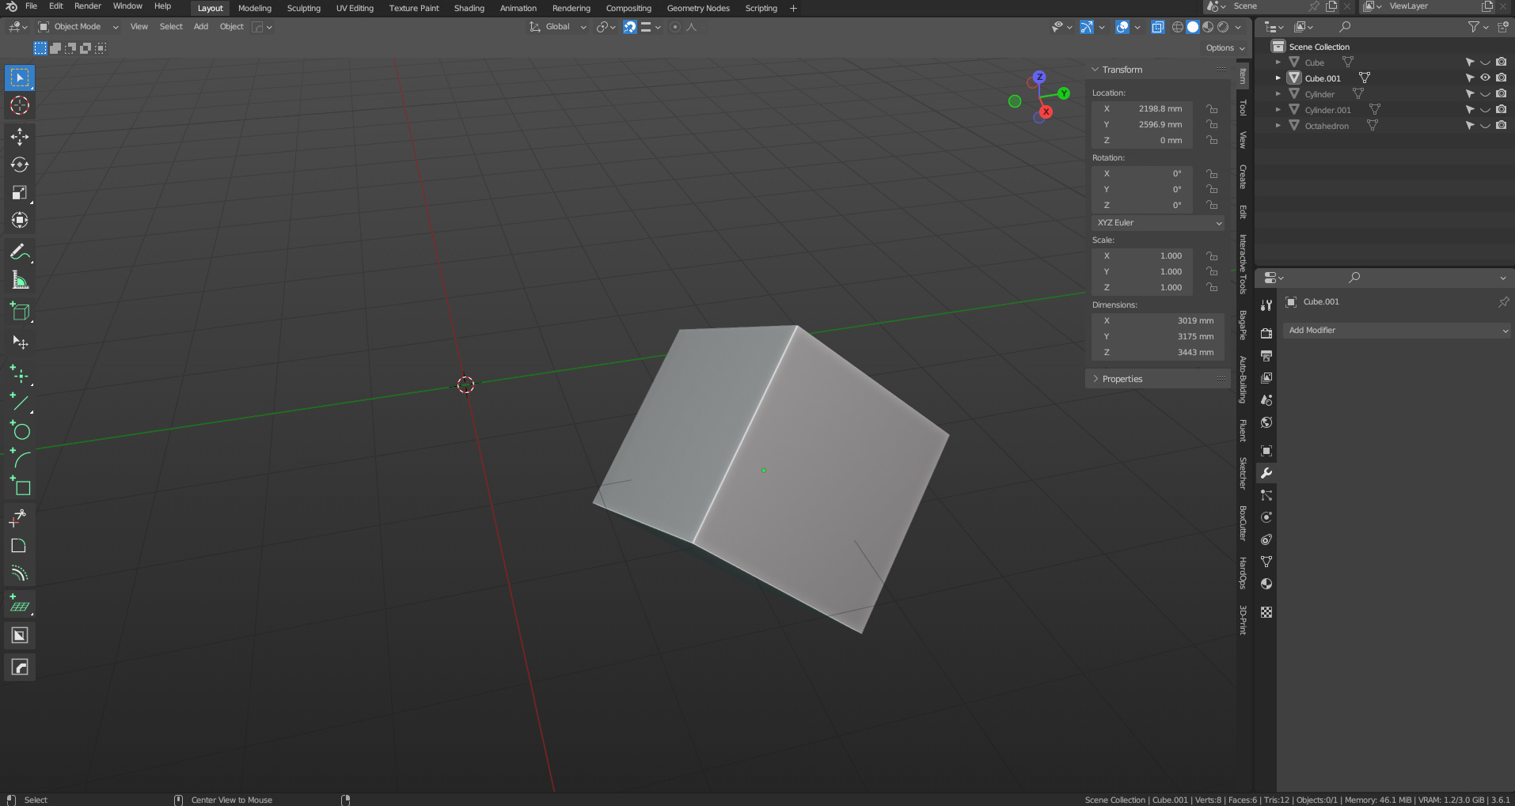Select the Rotate tool

click(20, 165)
